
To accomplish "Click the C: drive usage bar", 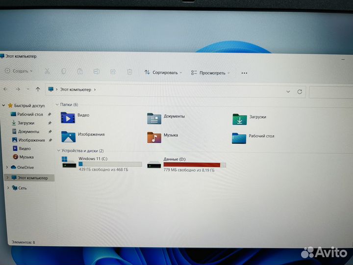I will [110, 164].
